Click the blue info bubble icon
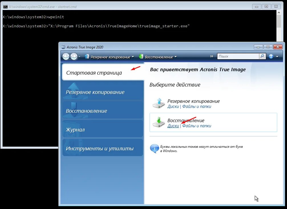 (154, 149)
